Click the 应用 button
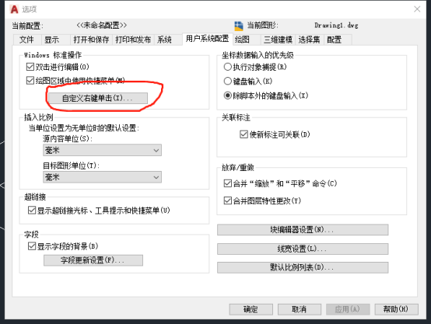This screenshot has height=324, width=431. (348, 309)
